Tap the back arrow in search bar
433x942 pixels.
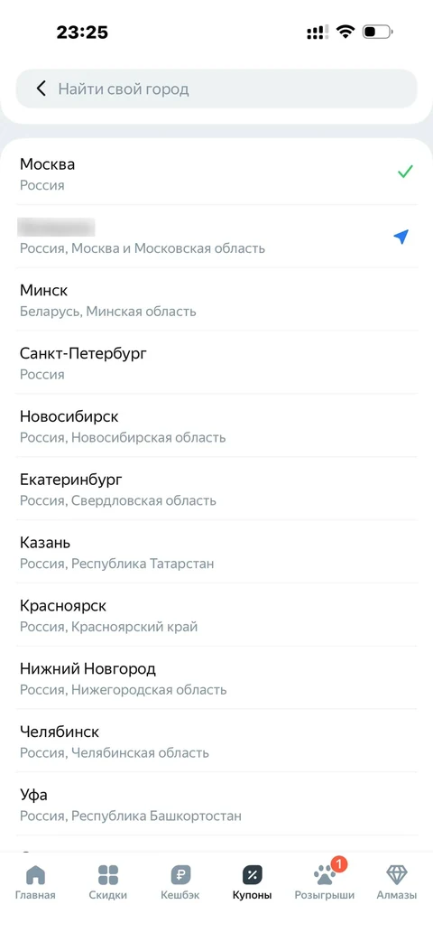[x=41, y=89]
